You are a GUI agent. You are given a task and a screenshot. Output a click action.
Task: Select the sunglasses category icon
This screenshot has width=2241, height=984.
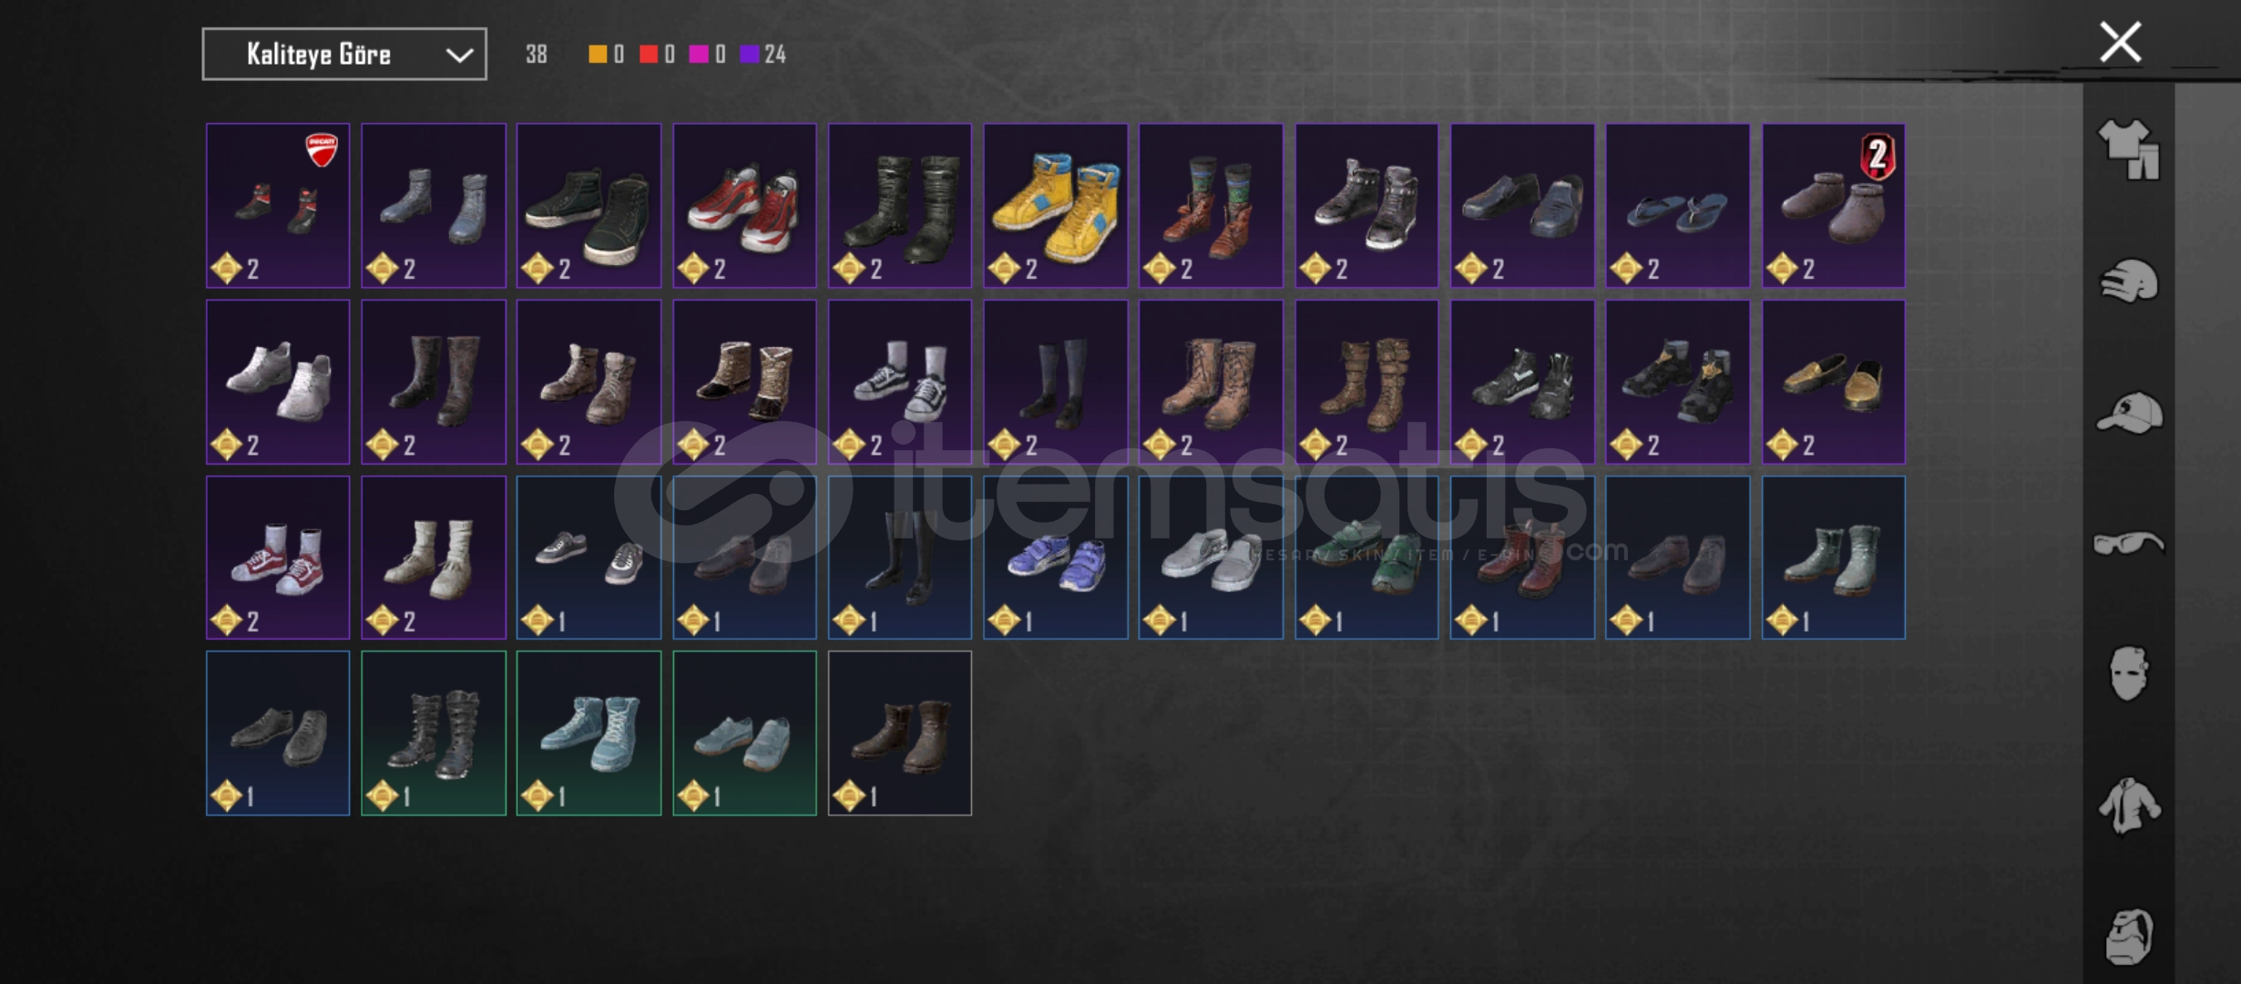click(x=2129, y=544)
